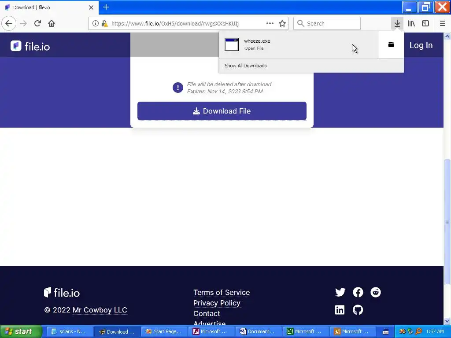Open page actions three-dot menu
This screenshot has height=338, width=451.
point(270,23)
